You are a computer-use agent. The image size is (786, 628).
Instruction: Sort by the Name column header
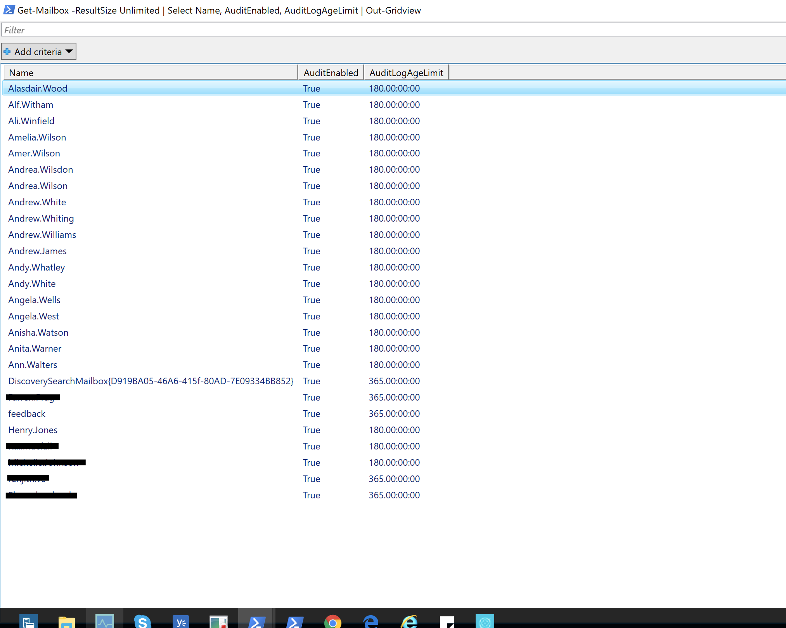click(x=151, y=73)
